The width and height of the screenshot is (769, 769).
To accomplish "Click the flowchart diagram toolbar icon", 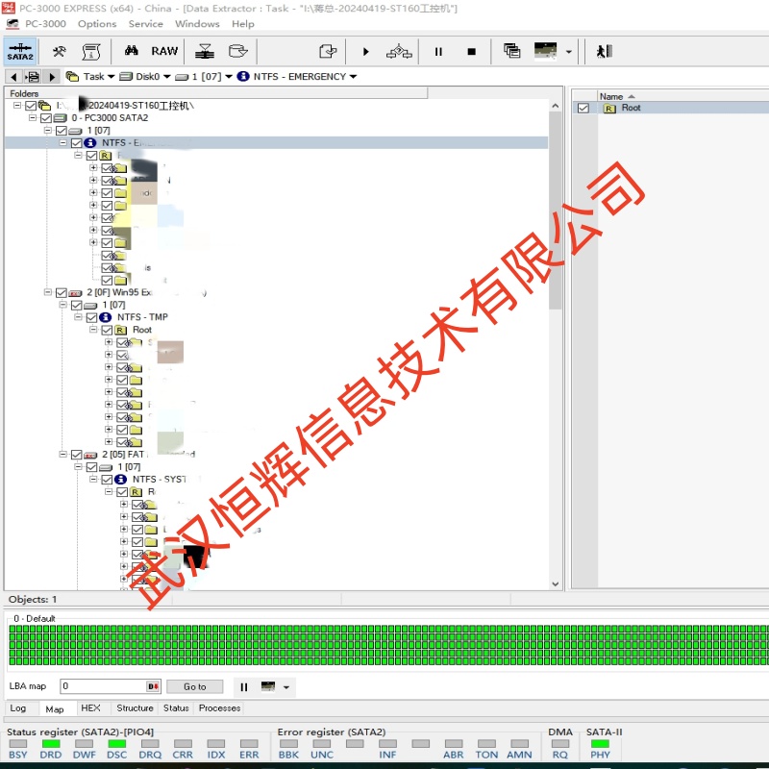I will (399, 51).
